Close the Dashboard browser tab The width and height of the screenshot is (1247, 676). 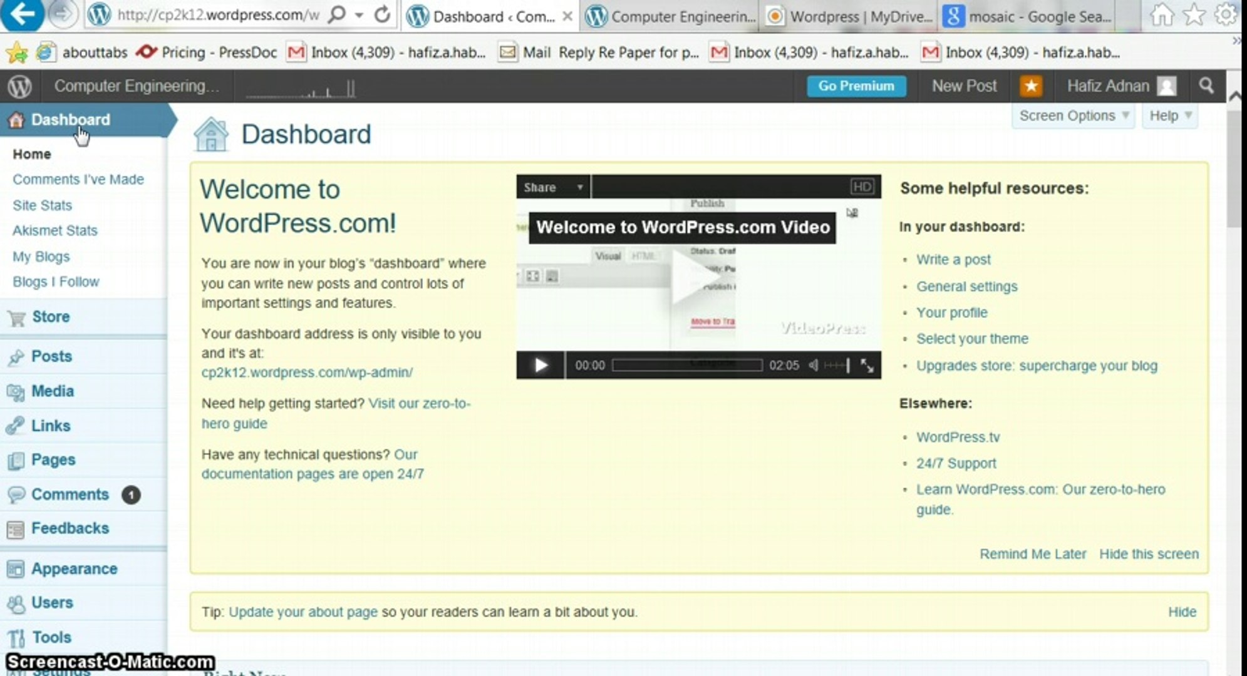[x=567, y=17]
